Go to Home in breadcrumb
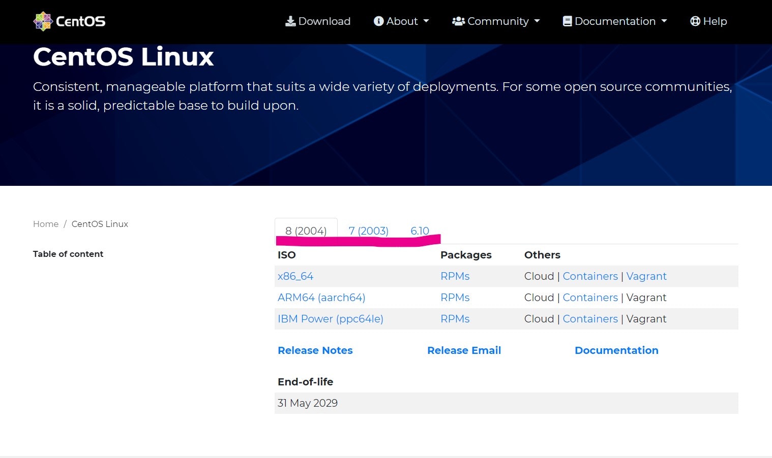Screen dimensions: 772x458 click(x=46, y=224)
